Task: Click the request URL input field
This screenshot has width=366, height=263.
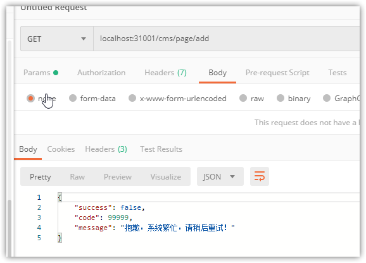Action: (x=227, y=39)
